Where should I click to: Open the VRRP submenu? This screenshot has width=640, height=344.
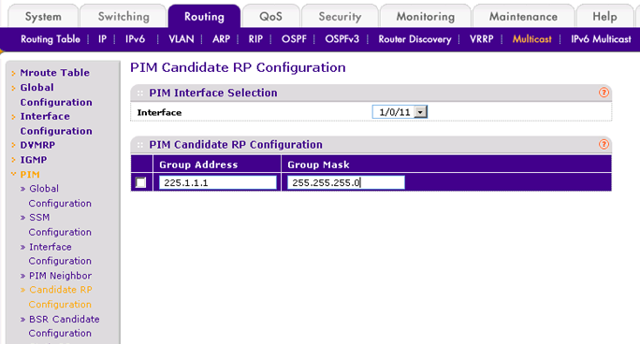pyautogui.click(x=481, y=39)
